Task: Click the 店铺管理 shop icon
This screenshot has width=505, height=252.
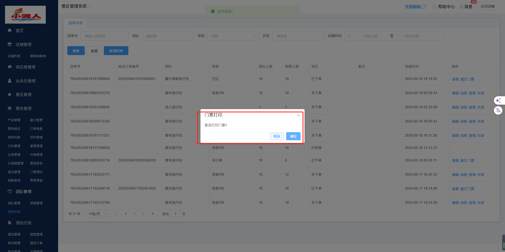Action: (10, 44)
